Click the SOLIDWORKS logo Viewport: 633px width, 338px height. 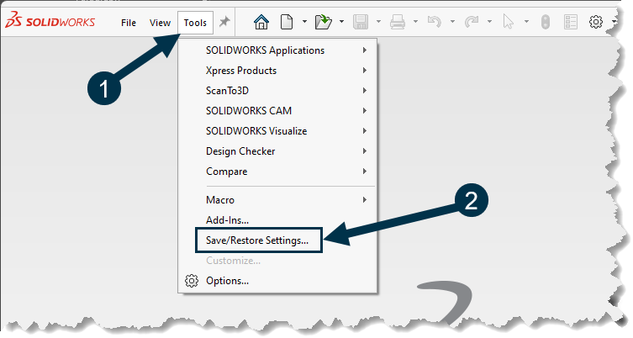[x=50, y=20]
